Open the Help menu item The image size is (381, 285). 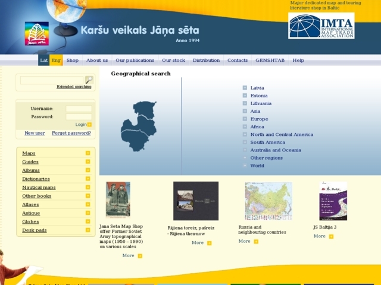pos(298,60)
